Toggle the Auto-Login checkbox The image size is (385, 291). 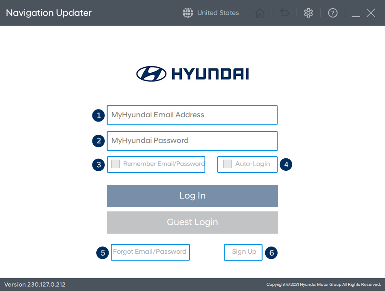pos(228,164)
